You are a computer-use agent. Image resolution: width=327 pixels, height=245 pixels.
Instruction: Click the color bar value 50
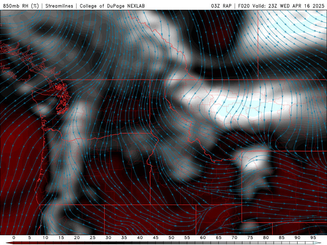(171, 238)
